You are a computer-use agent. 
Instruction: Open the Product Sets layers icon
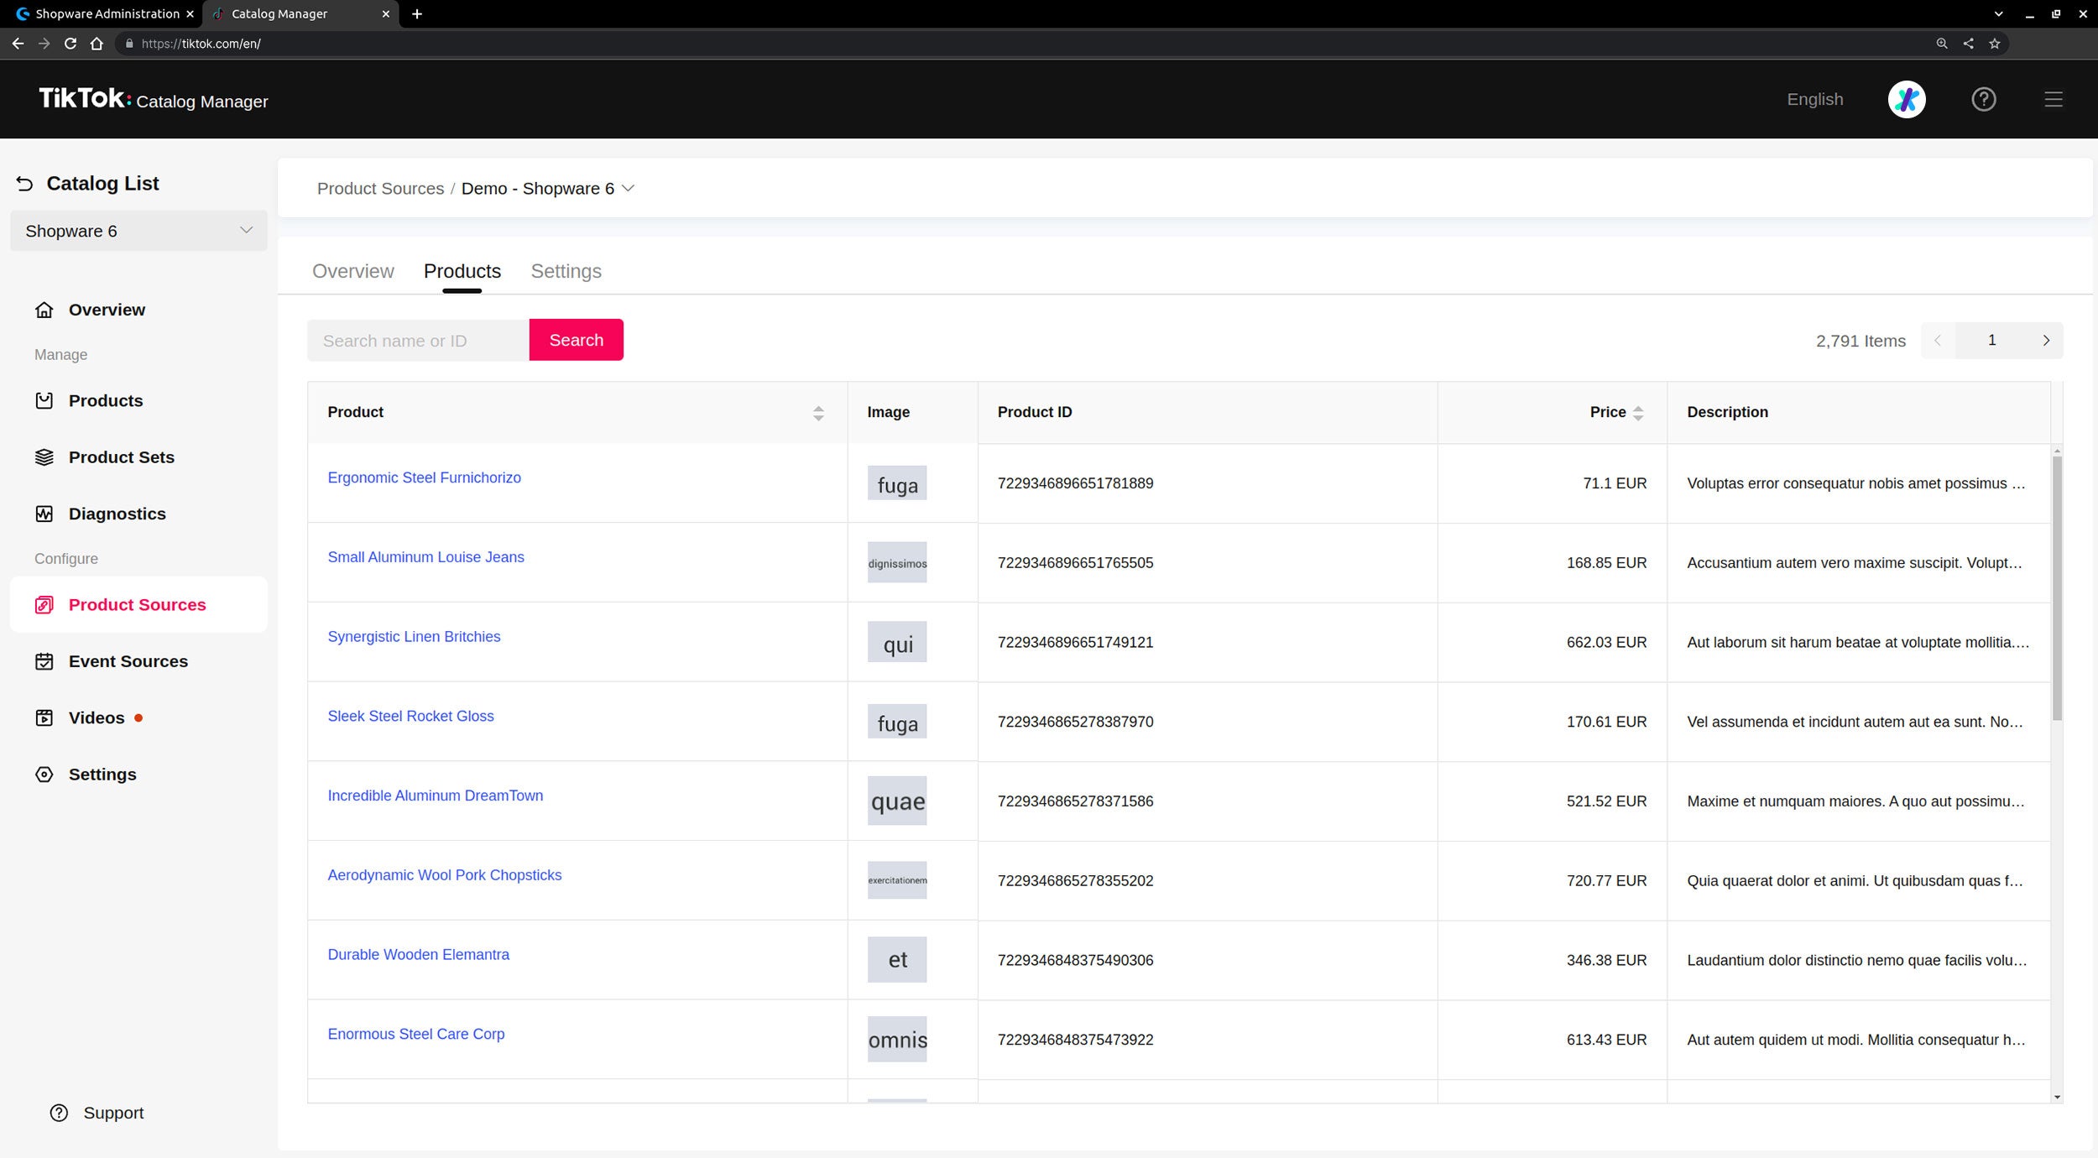click(x=44, y=457)
